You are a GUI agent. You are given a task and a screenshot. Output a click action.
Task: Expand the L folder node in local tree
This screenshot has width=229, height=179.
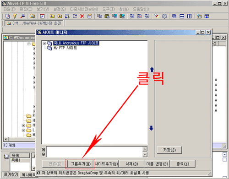[x=23, y=130]
